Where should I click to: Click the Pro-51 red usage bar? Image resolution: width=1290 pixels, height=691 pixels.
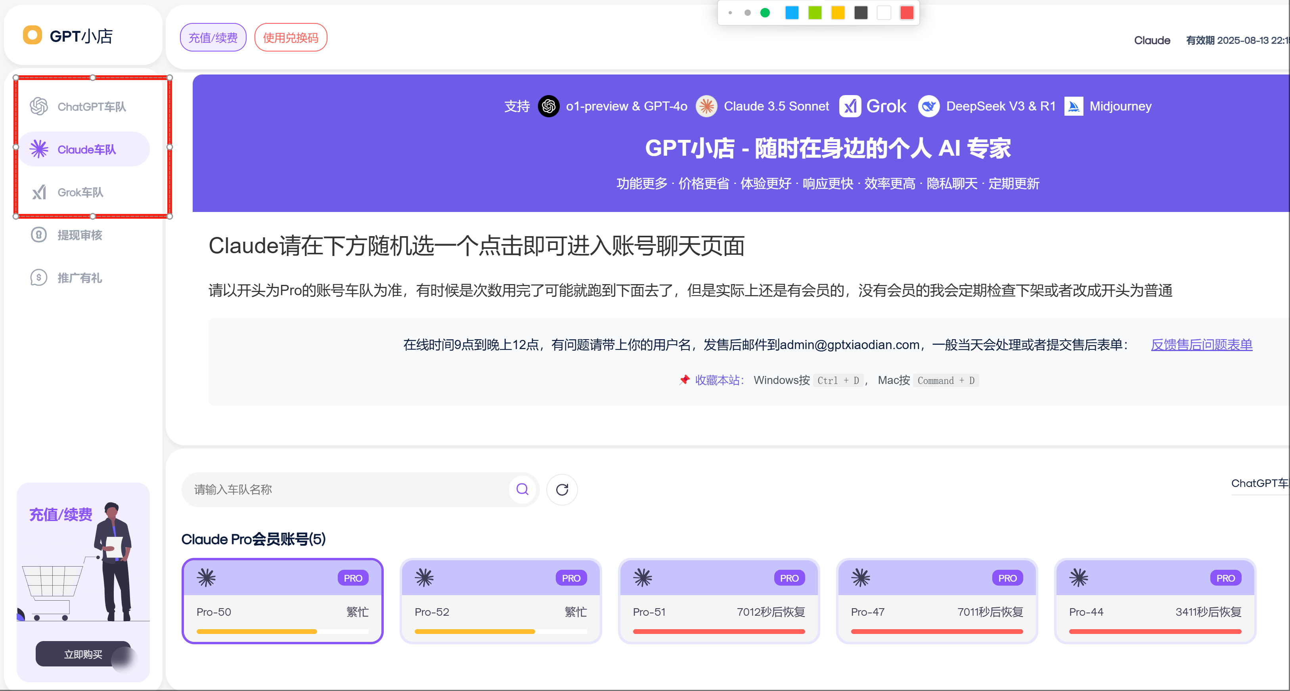(x=719, y=632)
